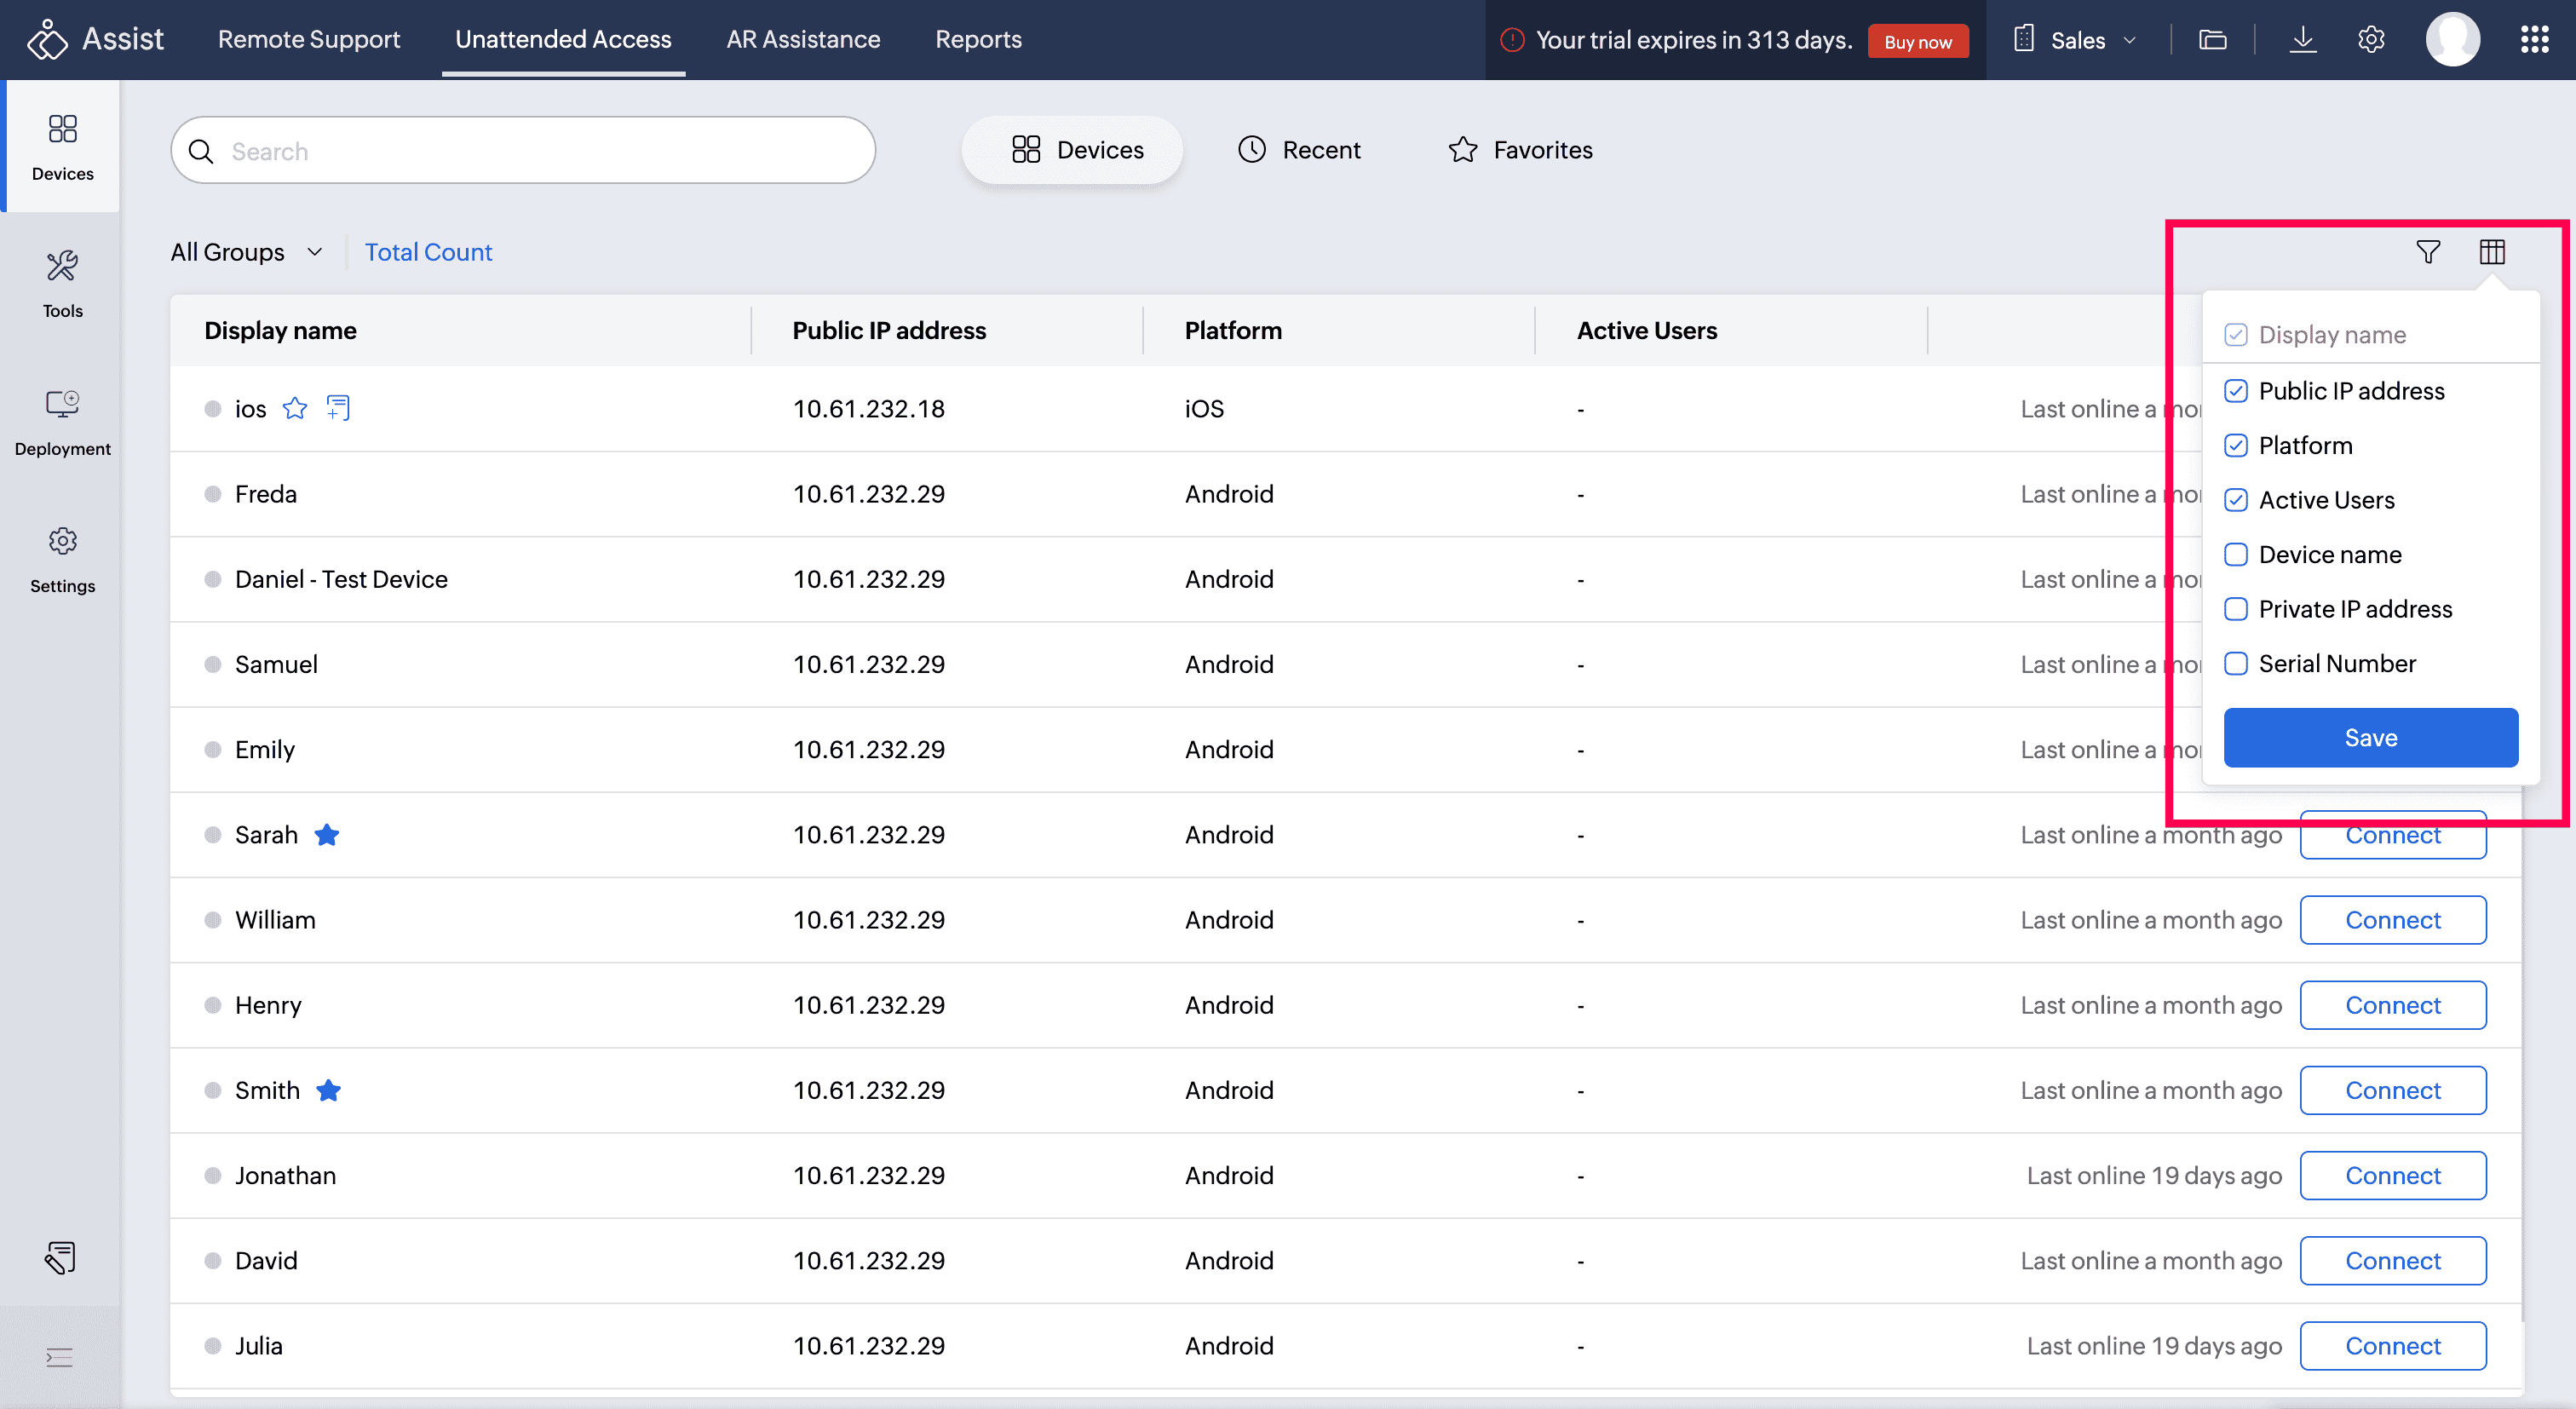The width and height of the screenshot is (2576, 1409).
Task: Open Tools in the left sidebar
Action: point(62,284)
